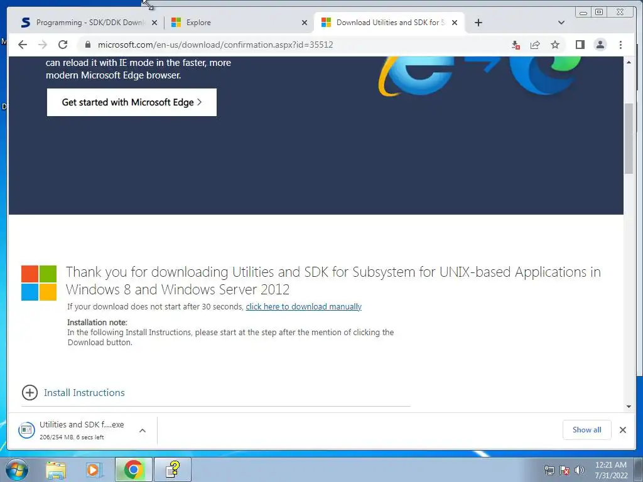Image resolution: width=643 pixels, height=482 pixels.
Task: Open the volume speaker tray icon
Action: [x=579, y=470]
